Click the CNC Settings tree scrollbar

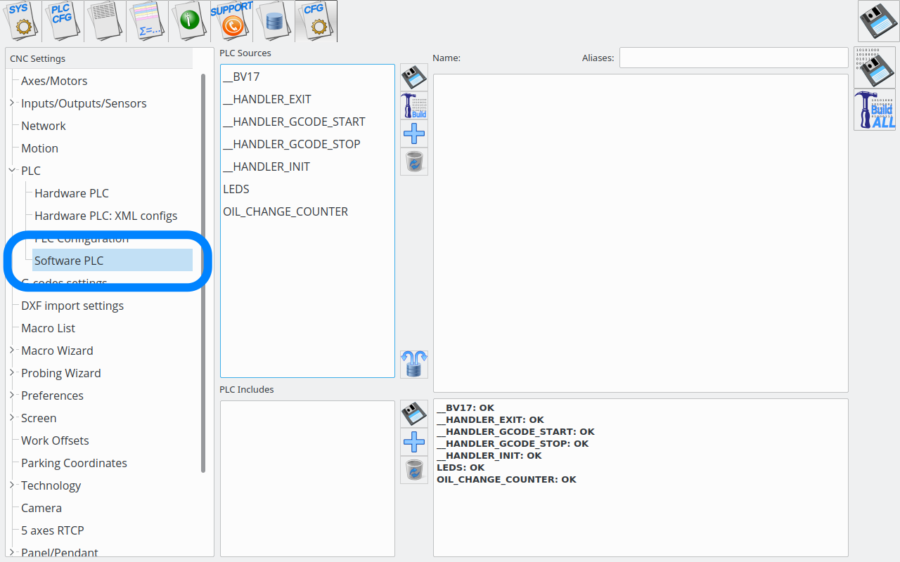[203, 273]
